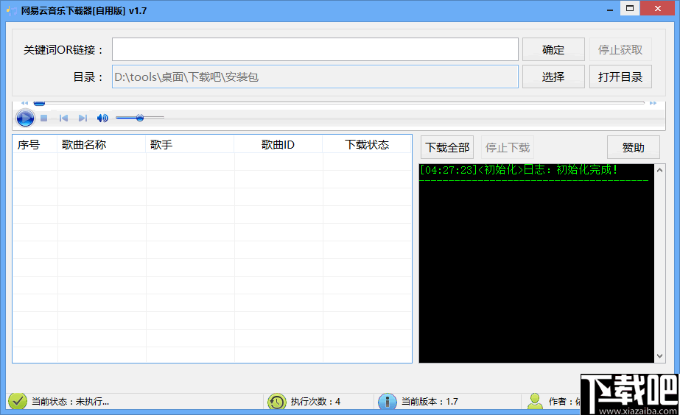Click the 当前版本：1.7 status text

430,402
